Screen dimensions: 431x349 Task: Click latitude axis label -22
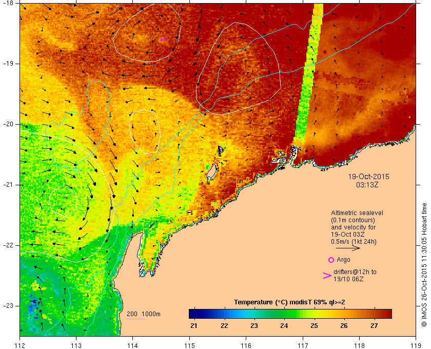point(7,245)
